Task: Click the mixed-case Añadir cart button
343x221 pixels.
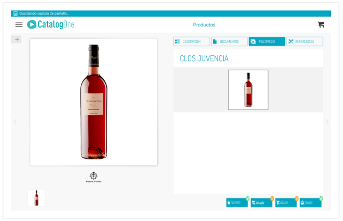Action: [262, 203]
